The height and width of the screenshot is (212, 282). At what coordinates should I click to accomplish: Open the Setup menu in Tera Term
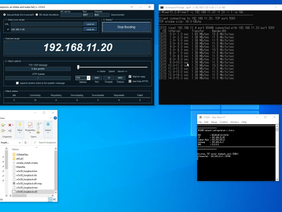click(214, 122)
